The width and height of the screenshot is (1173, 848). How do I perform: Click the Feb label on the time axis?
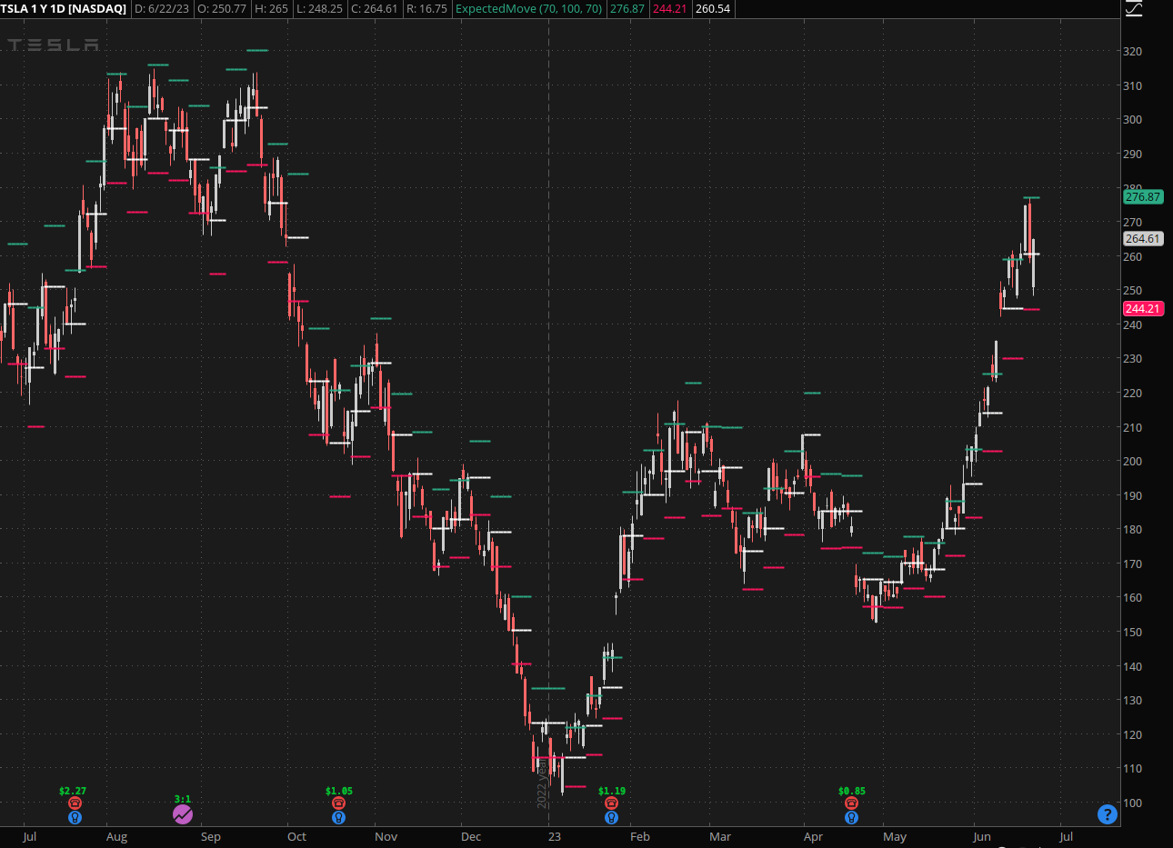pos(640,837)
